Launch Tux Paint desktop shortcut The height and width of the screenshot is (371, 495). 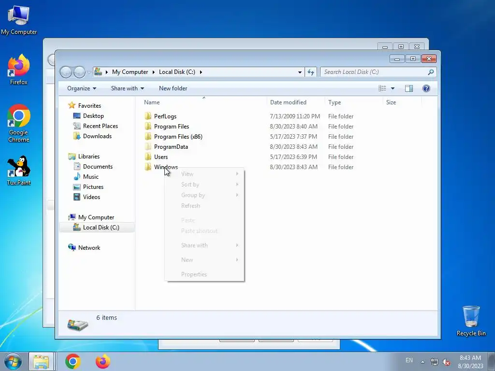(19, 171)
